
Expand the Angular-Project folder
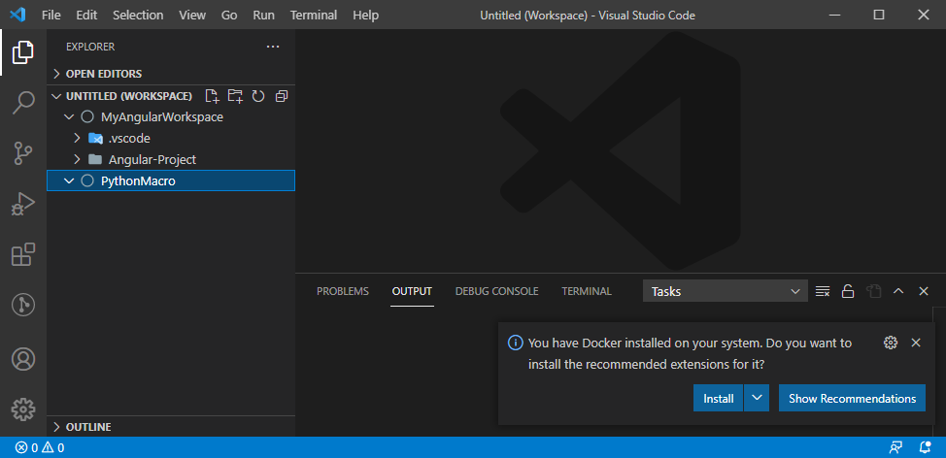click(x=77, y=160)
